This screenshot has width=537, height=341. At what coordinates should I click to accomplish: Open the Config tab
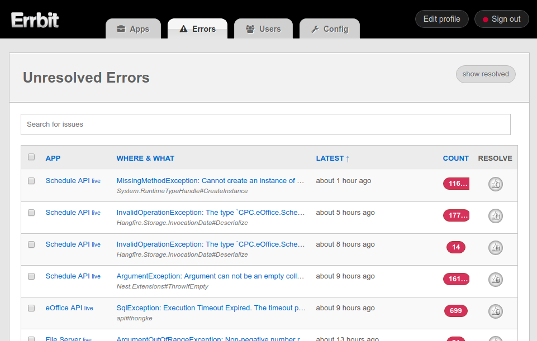click(330, 28)
